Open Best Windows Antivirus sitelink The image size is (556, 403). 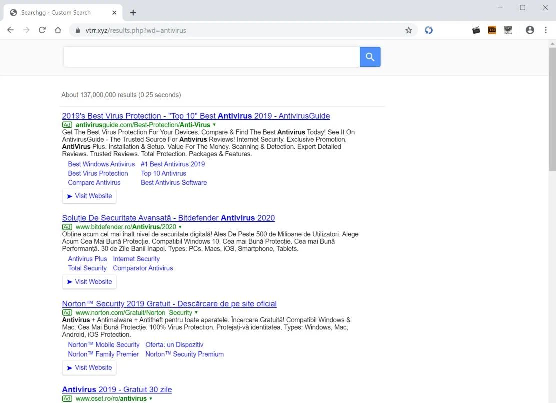pos(101,164)
